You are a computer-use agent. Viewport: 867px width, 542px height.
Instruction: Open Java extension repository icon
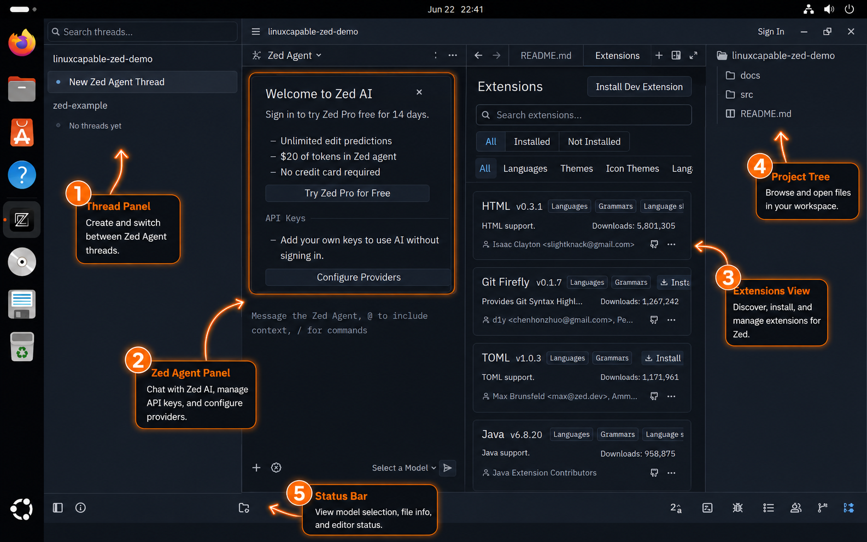coord(654,473)
